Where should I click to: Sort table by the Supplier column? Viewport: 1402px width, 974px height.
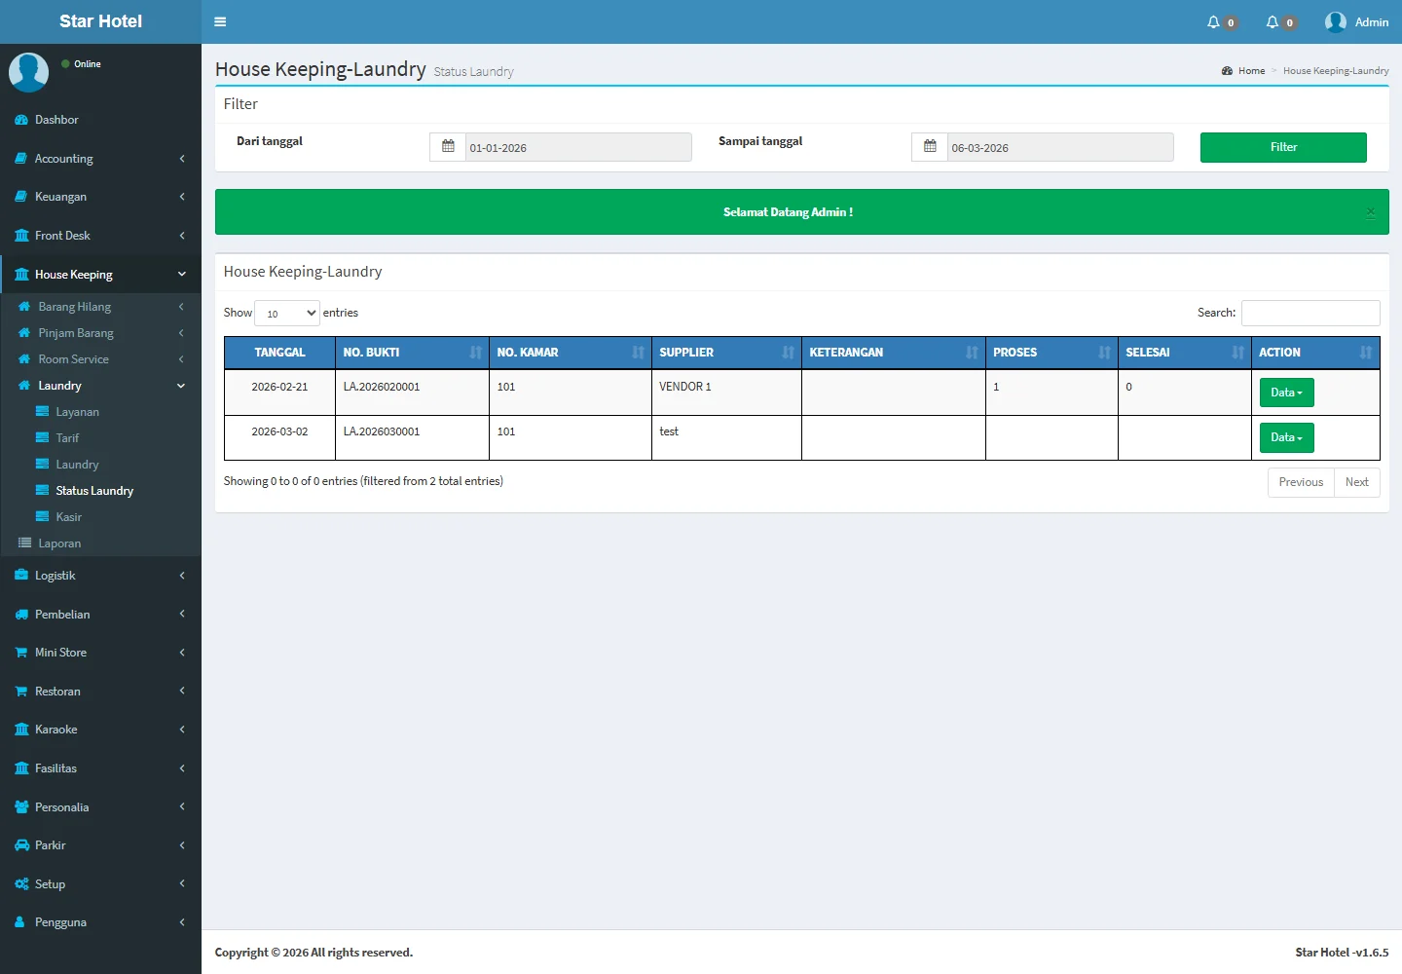[x=725, y=353]
